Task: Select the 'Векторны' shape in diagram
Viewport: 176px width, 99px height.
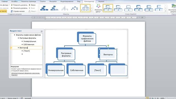Action: (x=108, y=54)
